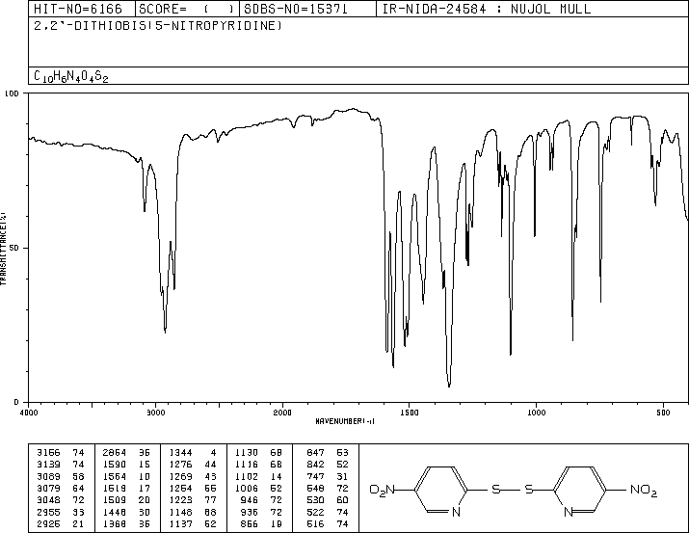Click the WAVENUMBER axis title
689x533 pixels.
(345, 421)
